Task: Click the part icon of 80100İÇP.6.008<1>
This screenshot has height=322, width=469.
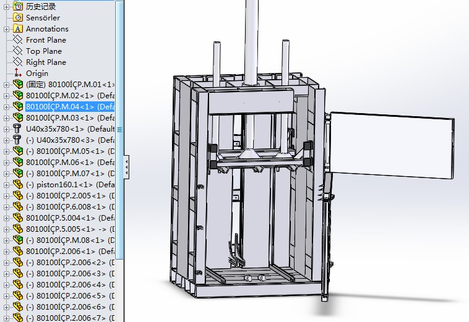Action: [x=18, y=206]
